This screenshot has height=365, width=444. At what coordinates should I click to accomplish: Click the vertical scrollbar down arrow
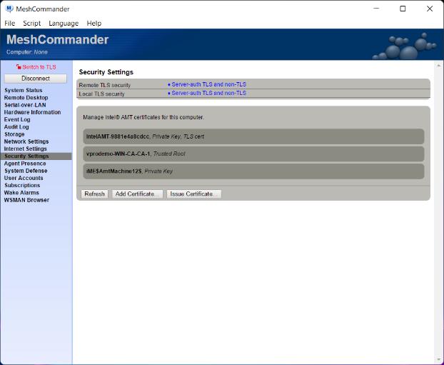(438, 359)
